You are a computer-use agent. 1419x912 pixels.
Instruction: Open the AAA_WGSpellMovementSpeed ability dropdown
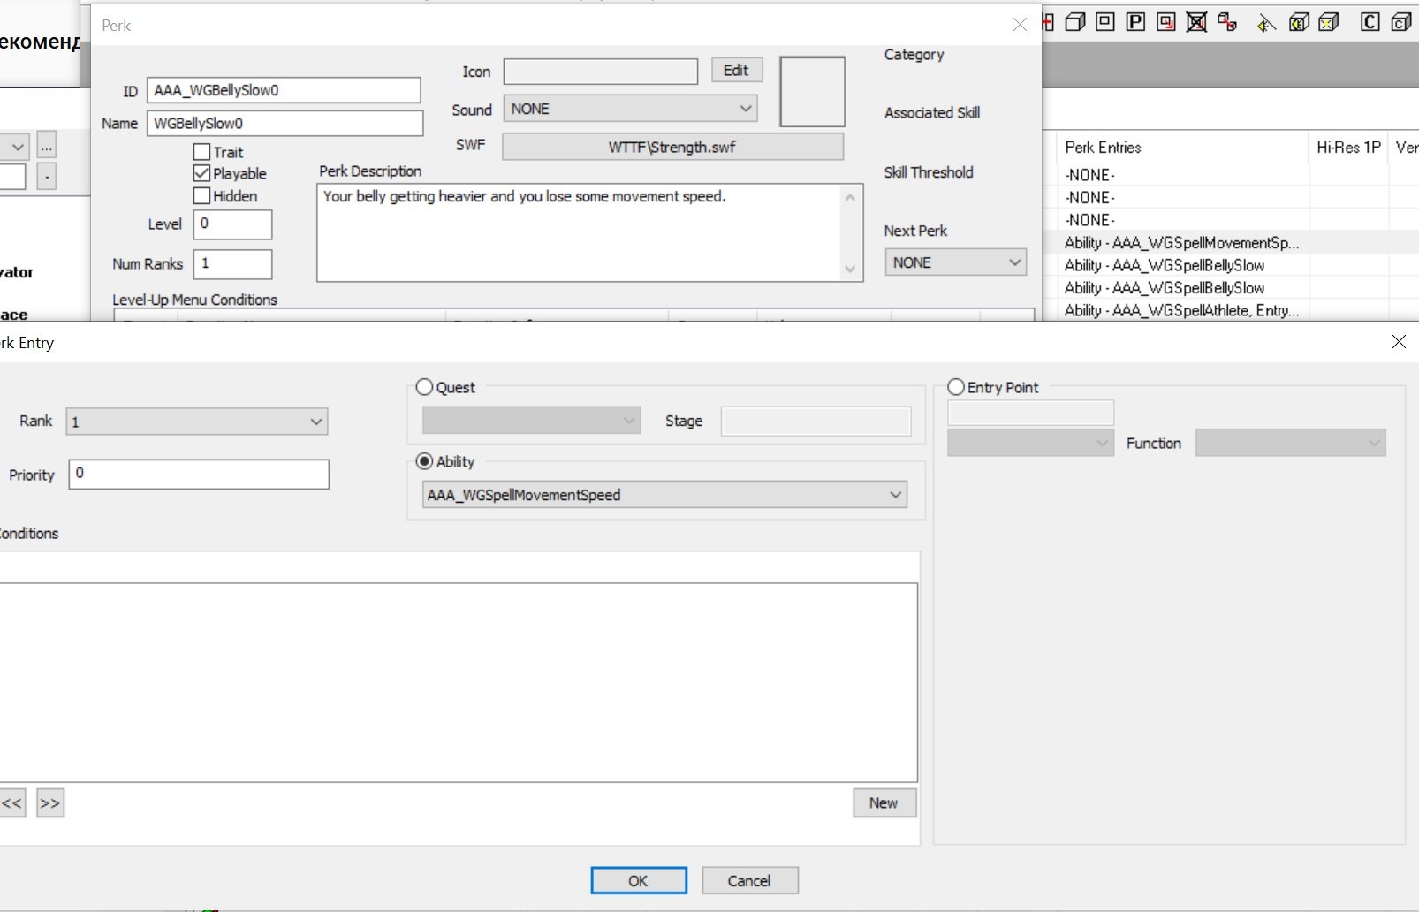tap(665, 495)
